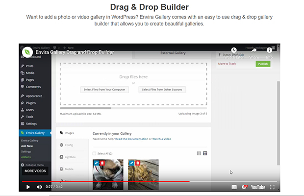Open the video title Envira Gallery Drag and Drop Builder
The width and height of the screenshot is (304, 196).
pyautogui.click(x=75, y=52)
